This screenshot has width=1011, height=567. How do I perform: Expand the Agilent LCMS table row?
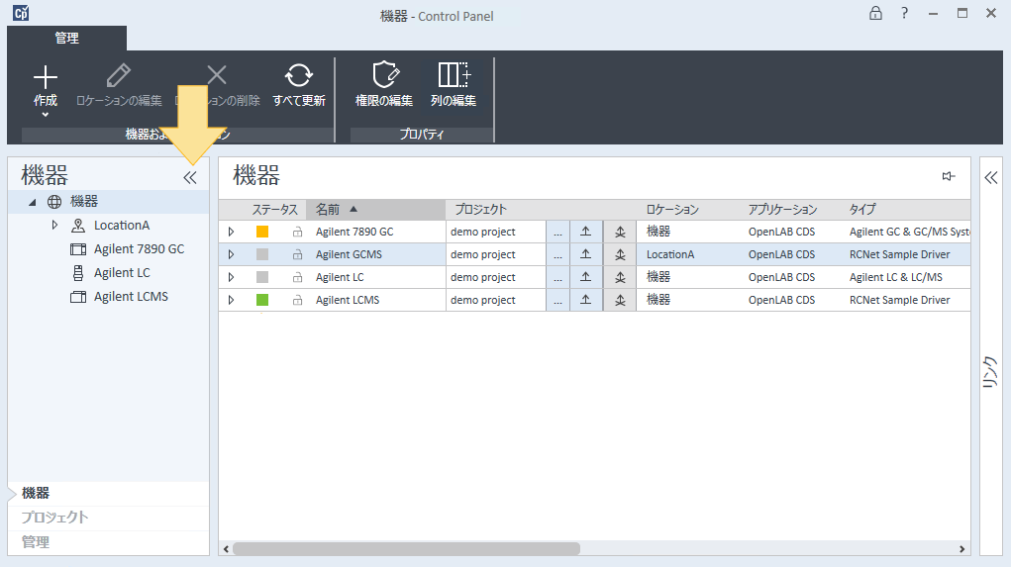(231, 300)
